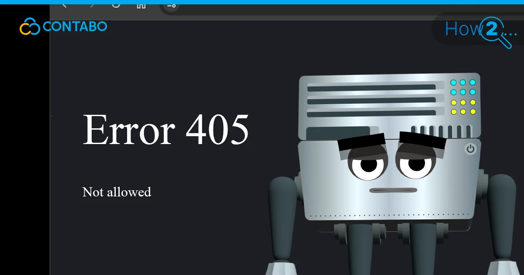Toggle the center cyan indicator light on the robot
Screen dimensions: 524x275
[463, 92]
